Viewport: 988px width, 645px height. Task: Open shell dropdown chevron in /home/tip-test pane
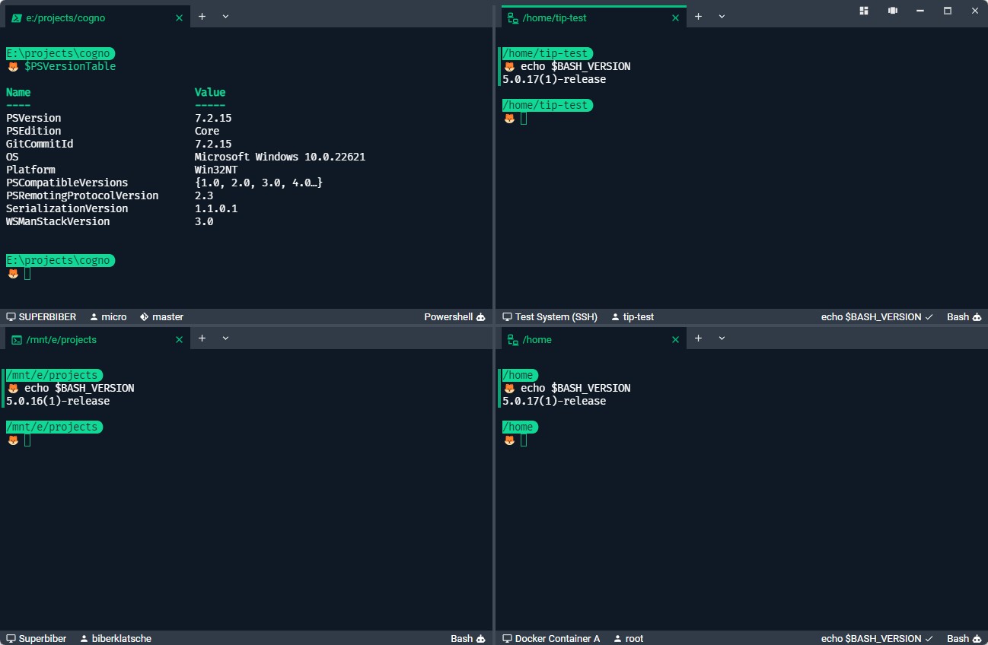(722, 17)
